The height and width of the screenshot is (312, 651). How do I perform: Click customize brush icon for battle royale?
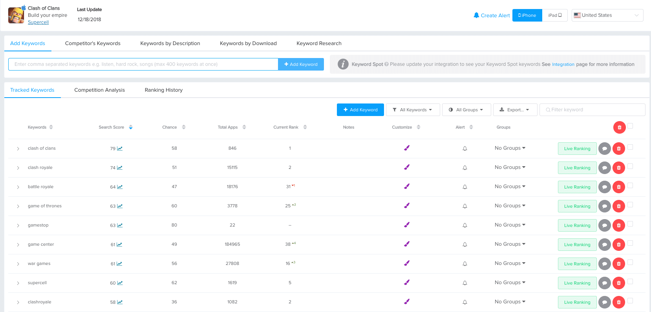pos(407,186)
